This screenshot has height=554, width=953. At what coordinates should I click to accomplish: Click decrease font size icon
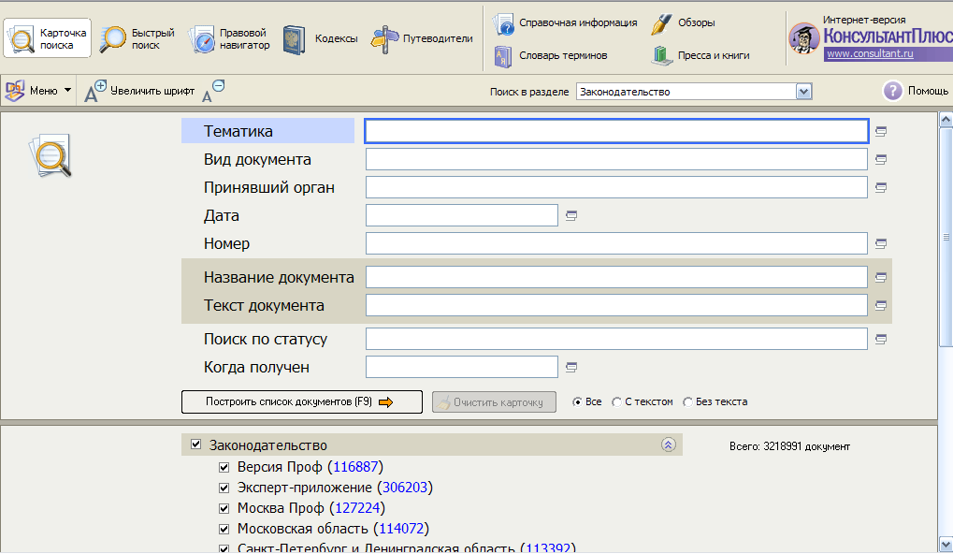point(213,90)
